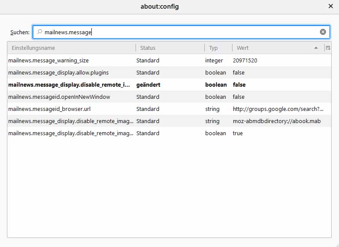
Task: Click the magnifier icon in the search box
Action: point(40,32)
